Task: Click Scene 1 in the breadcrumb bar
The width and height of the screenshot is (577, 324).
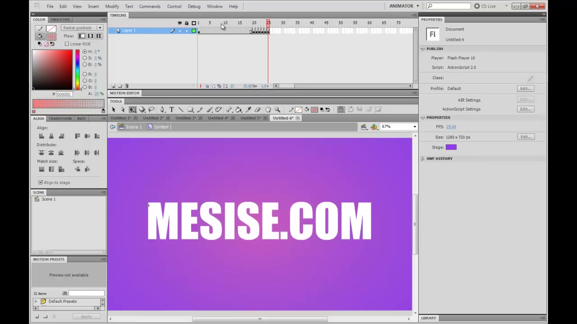Action: pos(133,127)
